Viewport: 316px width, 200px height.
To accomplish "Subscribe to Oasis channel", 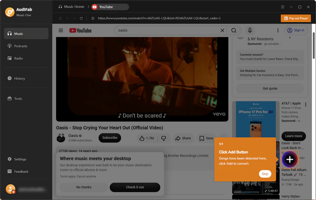I will (110, 138).
